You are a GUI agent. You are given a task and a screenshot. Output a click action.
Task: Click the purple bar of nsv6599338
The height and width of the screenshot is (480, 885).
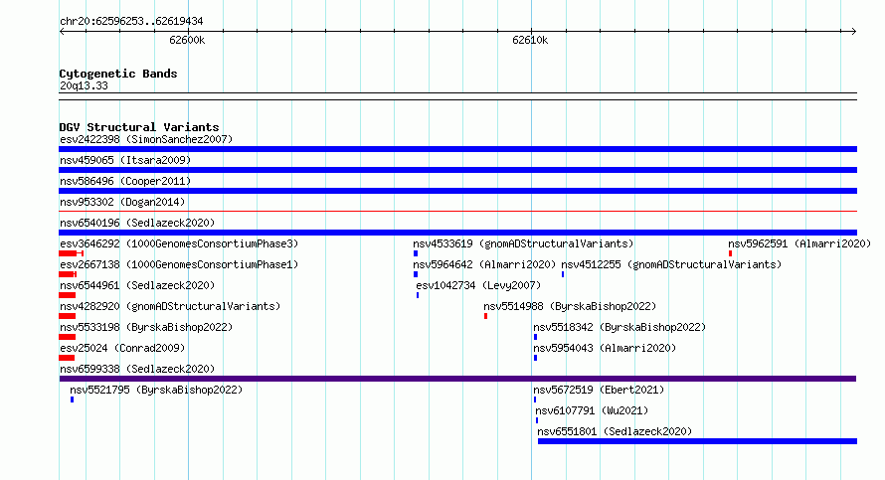point(457,379)
